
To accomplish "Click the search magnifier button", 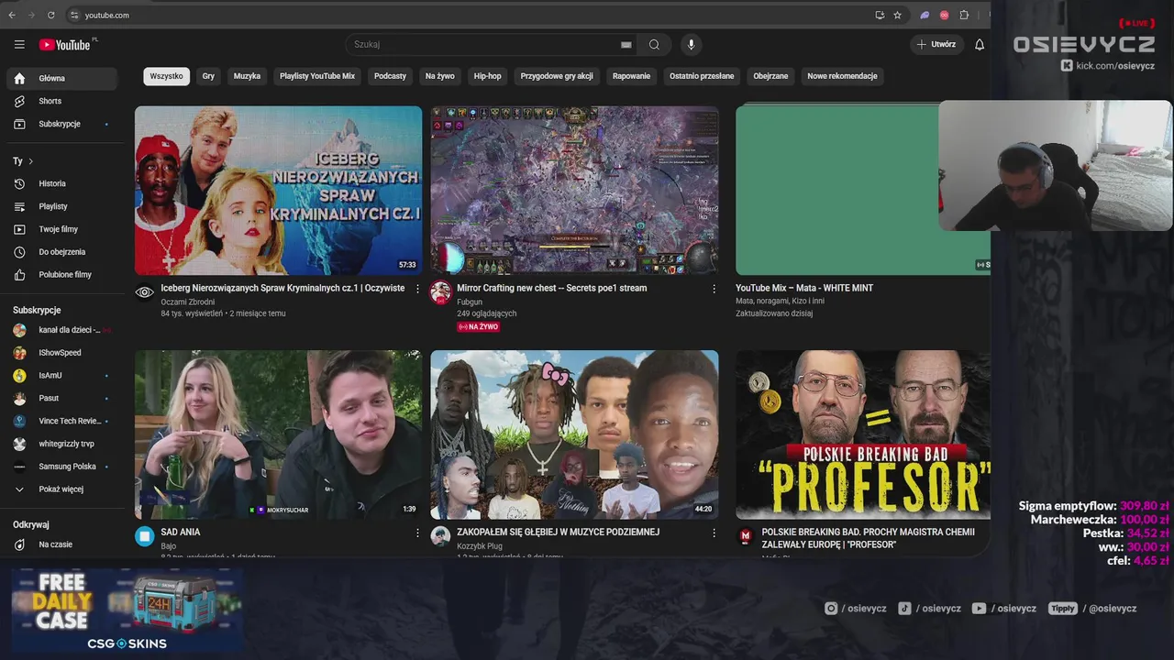I will click(x=654, y=44).
